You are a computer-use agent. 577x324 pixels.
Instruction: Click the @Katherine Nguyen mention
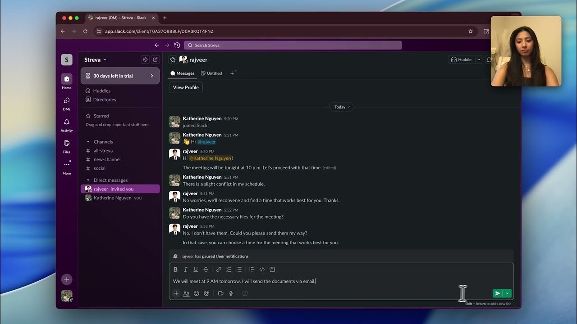(x=210, y=158)
